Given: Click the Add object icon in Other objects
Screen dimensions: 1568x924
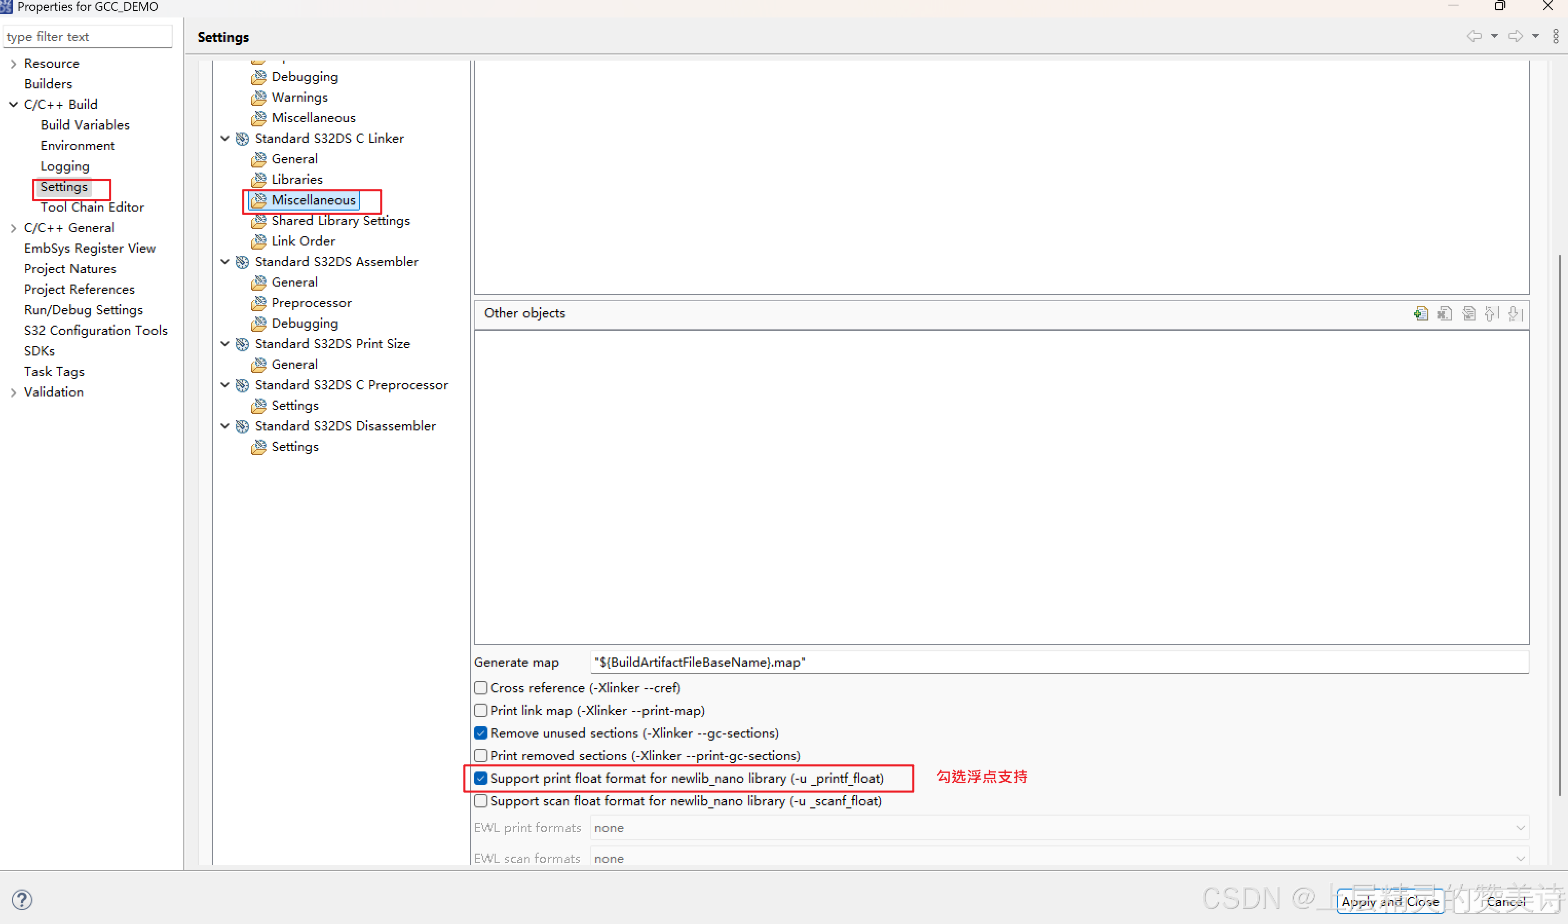Looking at the screenshot, I should coord(1421,314).
